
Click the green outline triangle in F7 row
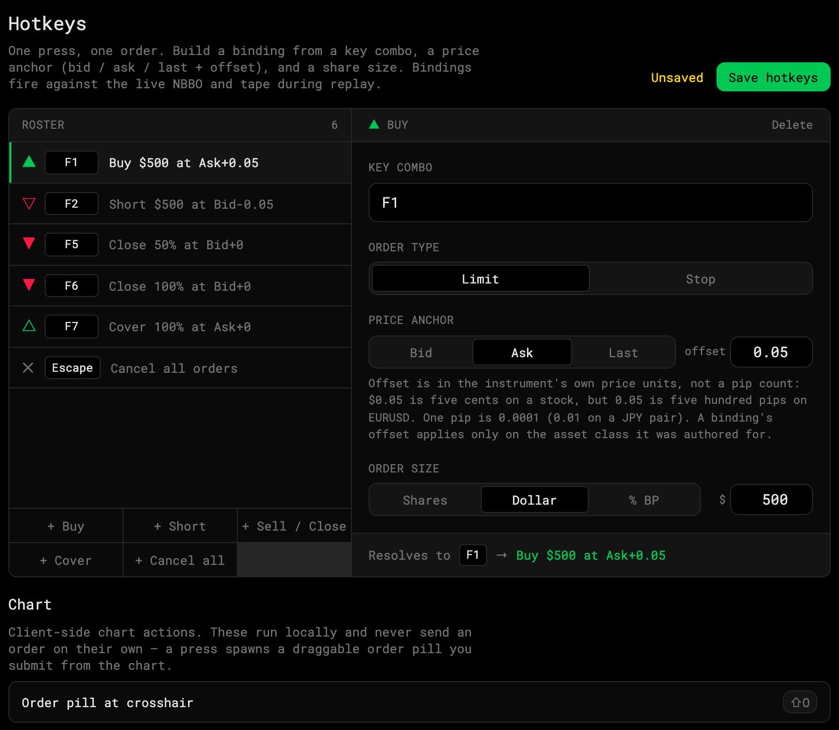(x=29, y=326)
